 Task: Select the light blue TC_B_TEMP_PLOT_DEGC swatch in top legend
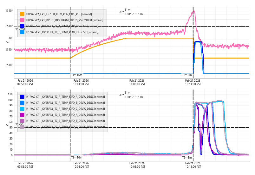point(22,32)
